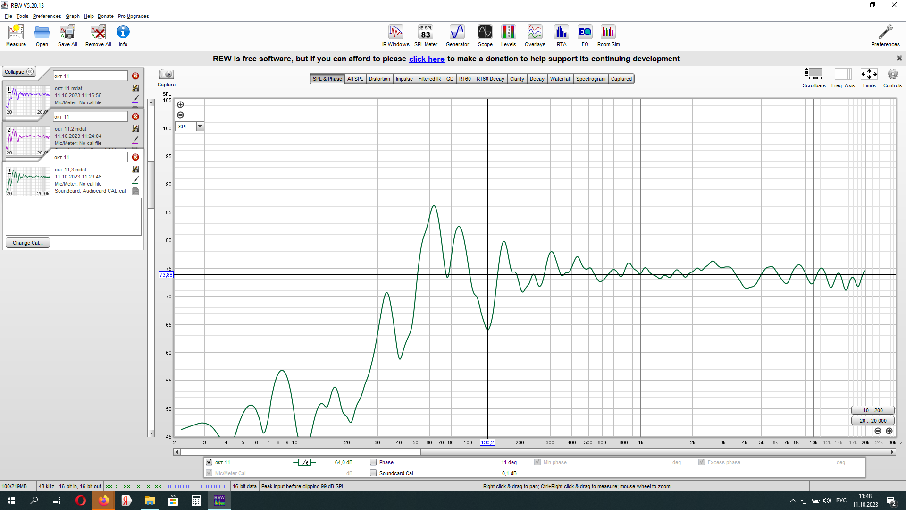Delete first measurement with red X
The height and width of the screenshot is (510, 906).
click(135, 76)
